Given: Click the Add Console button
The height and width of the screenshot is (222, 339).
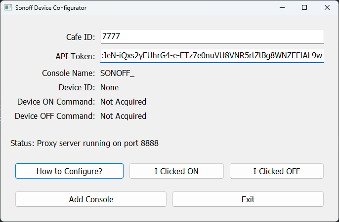Looking at the screenshot, I should (x=91, y=199).
